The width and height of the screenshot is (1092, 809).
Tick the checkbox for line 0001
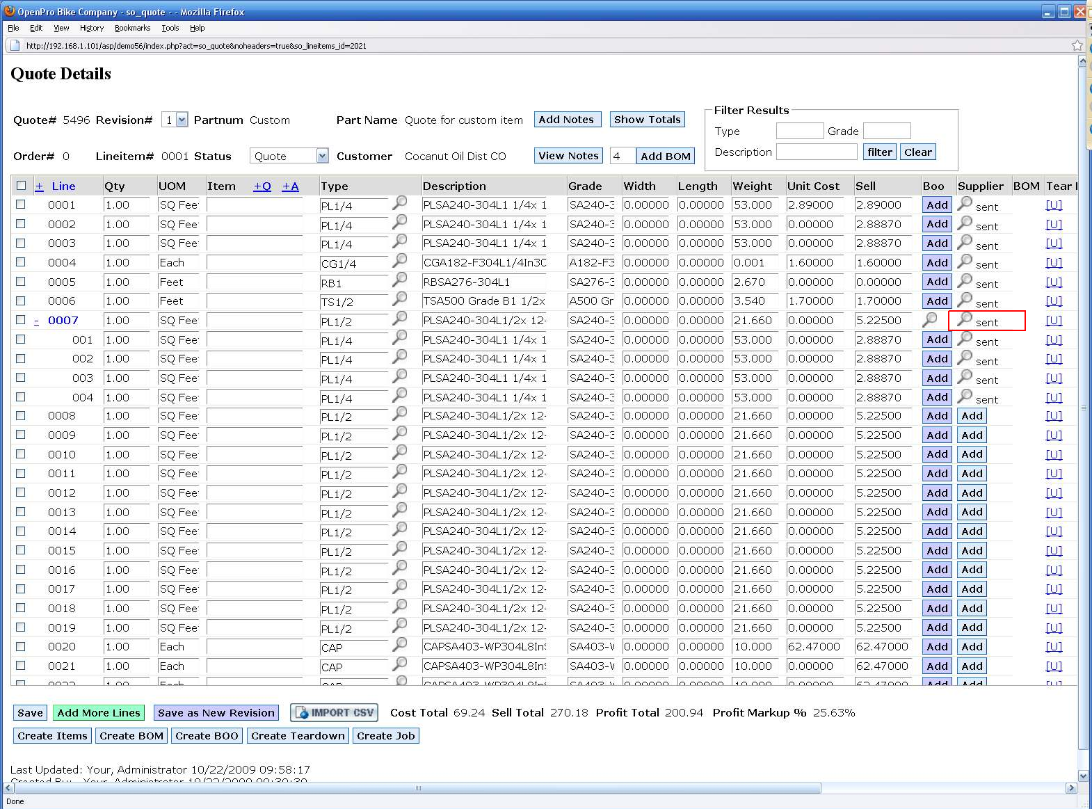pos(21,205)
